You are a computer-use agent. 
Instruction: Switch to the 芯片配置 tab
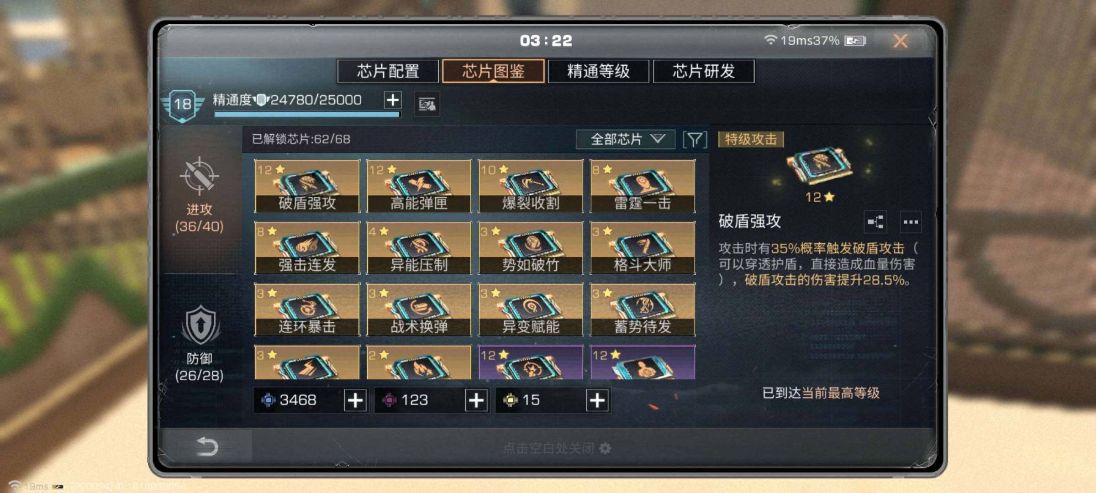click(x=388, y=72)
